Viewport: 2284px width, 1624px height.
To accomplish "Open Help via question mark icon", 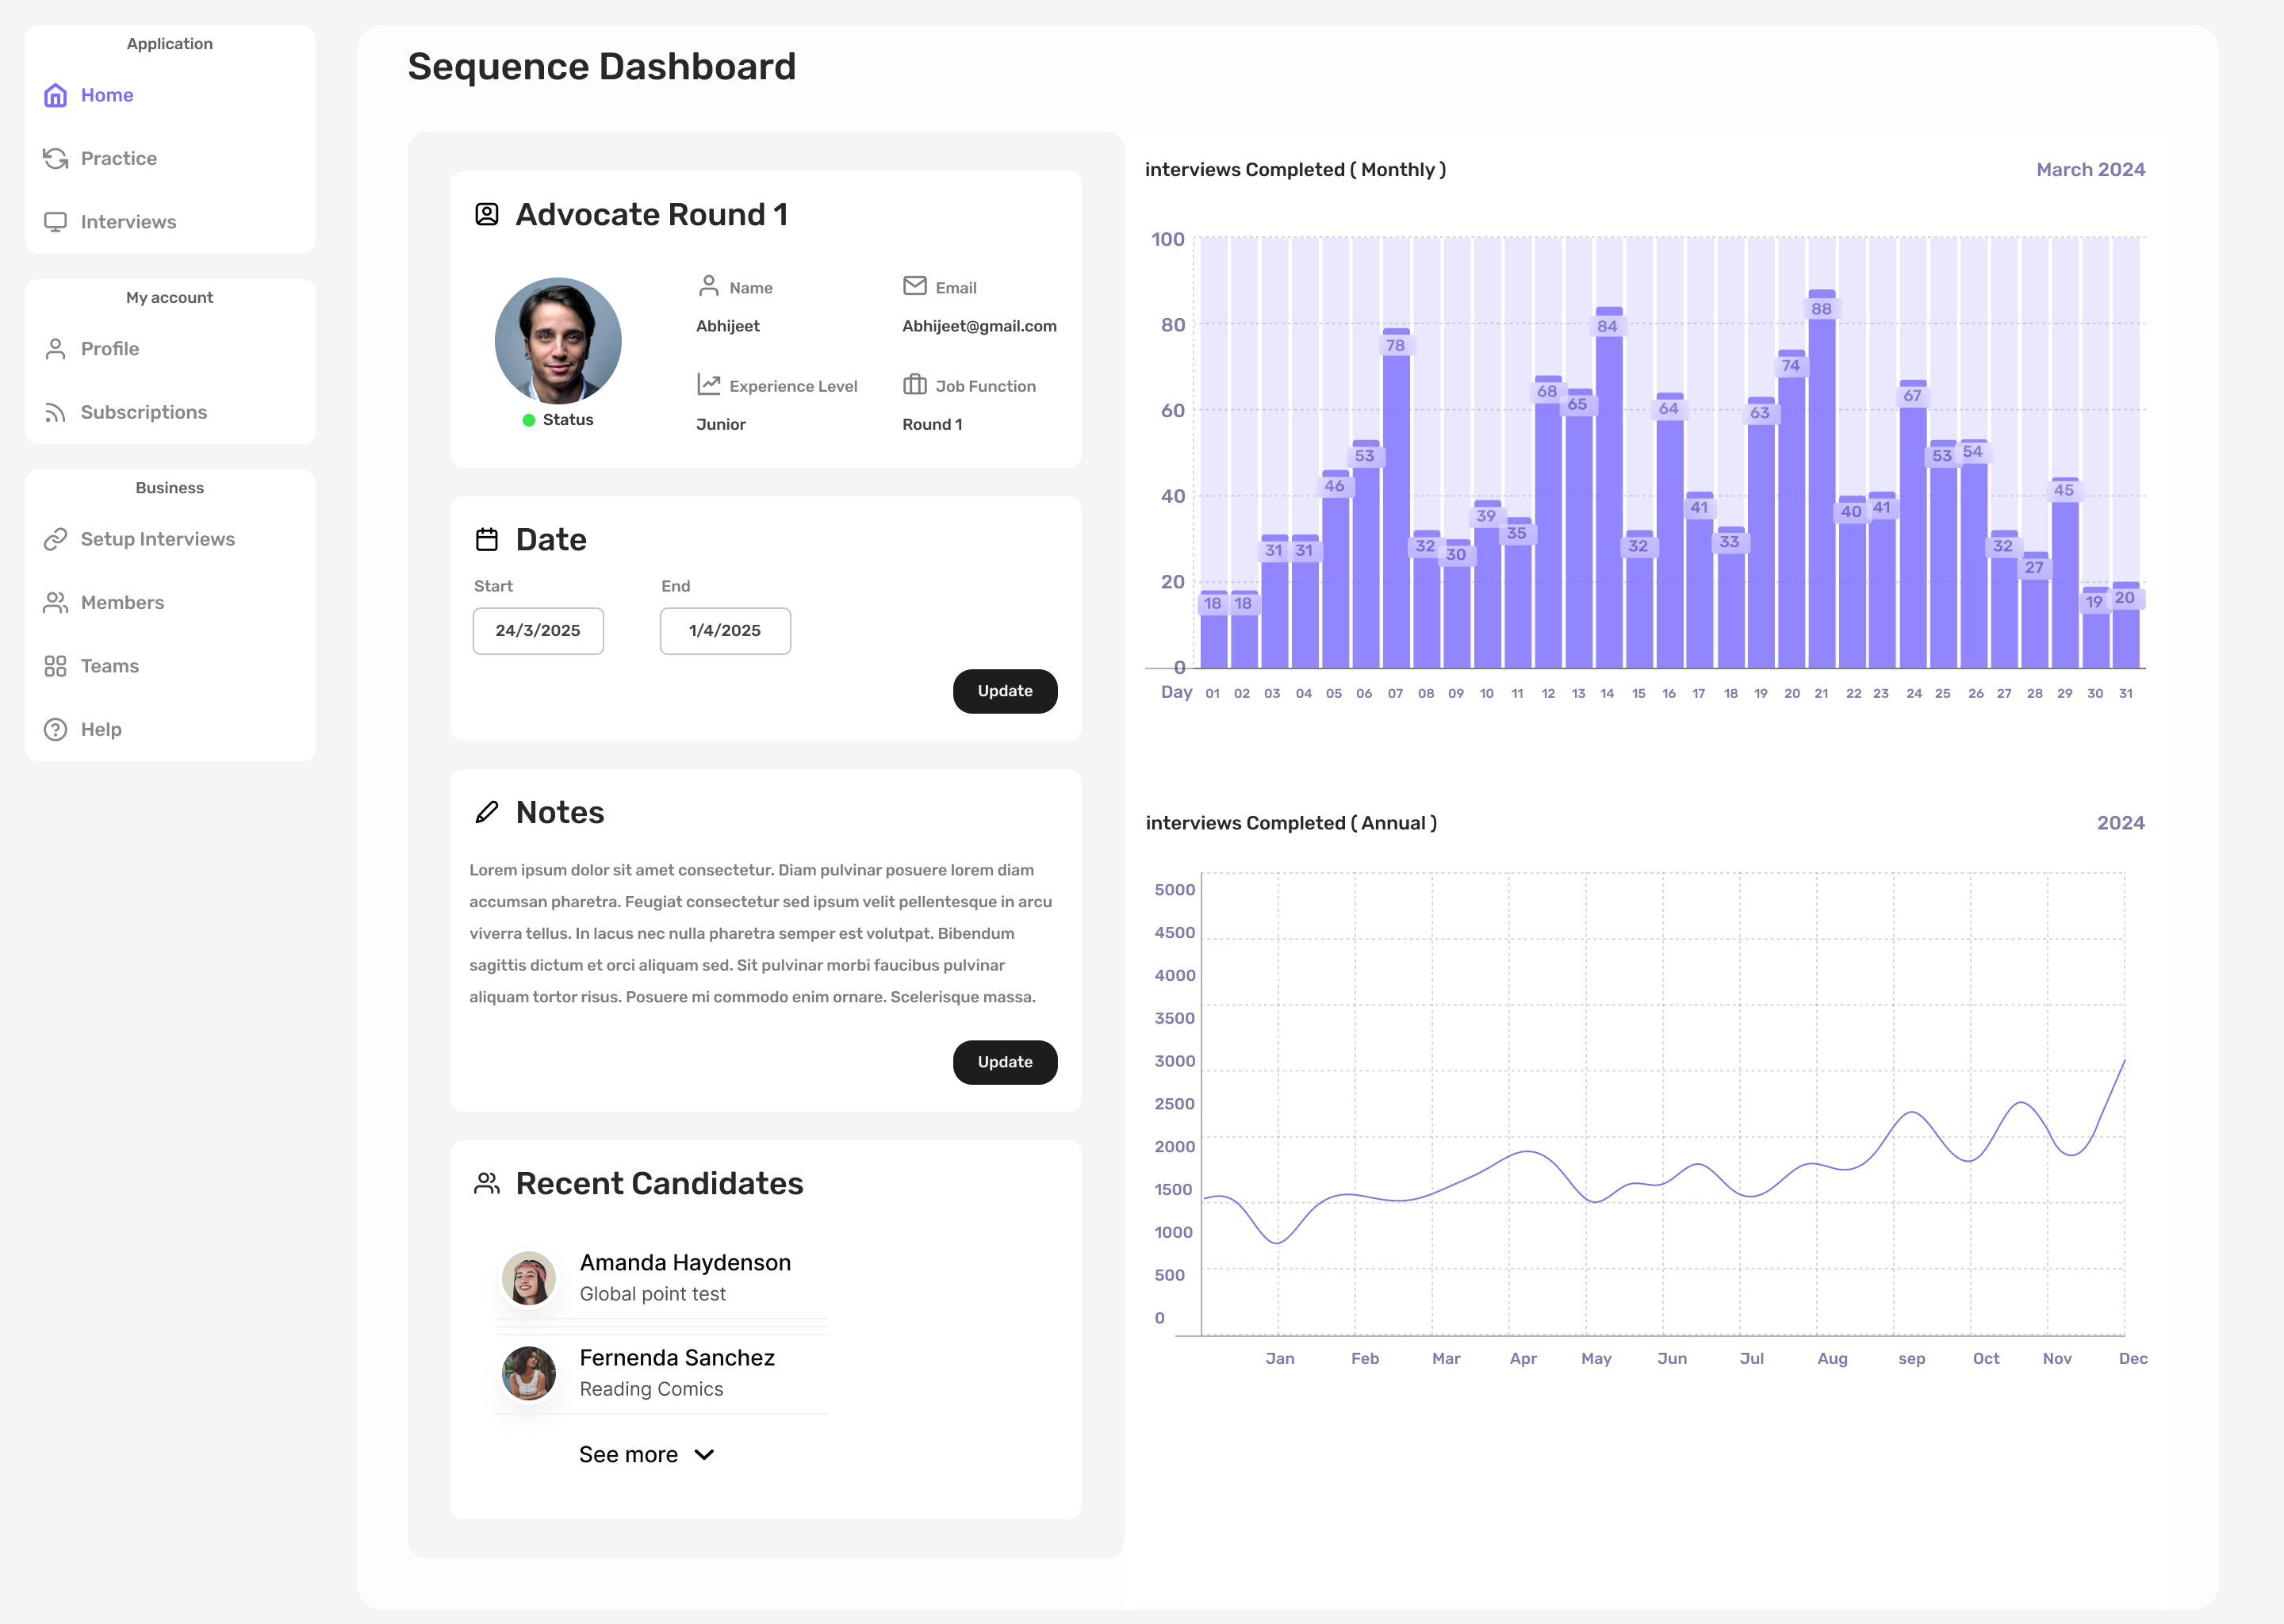I will click(x=55, y=729).
